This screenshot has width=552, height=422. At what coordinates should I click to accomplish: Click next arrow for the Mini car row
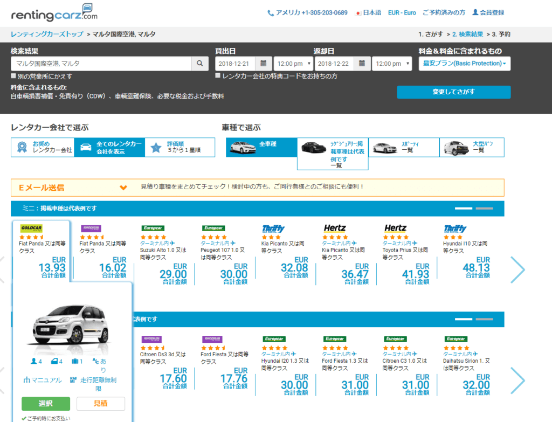(x=517, y=269)
